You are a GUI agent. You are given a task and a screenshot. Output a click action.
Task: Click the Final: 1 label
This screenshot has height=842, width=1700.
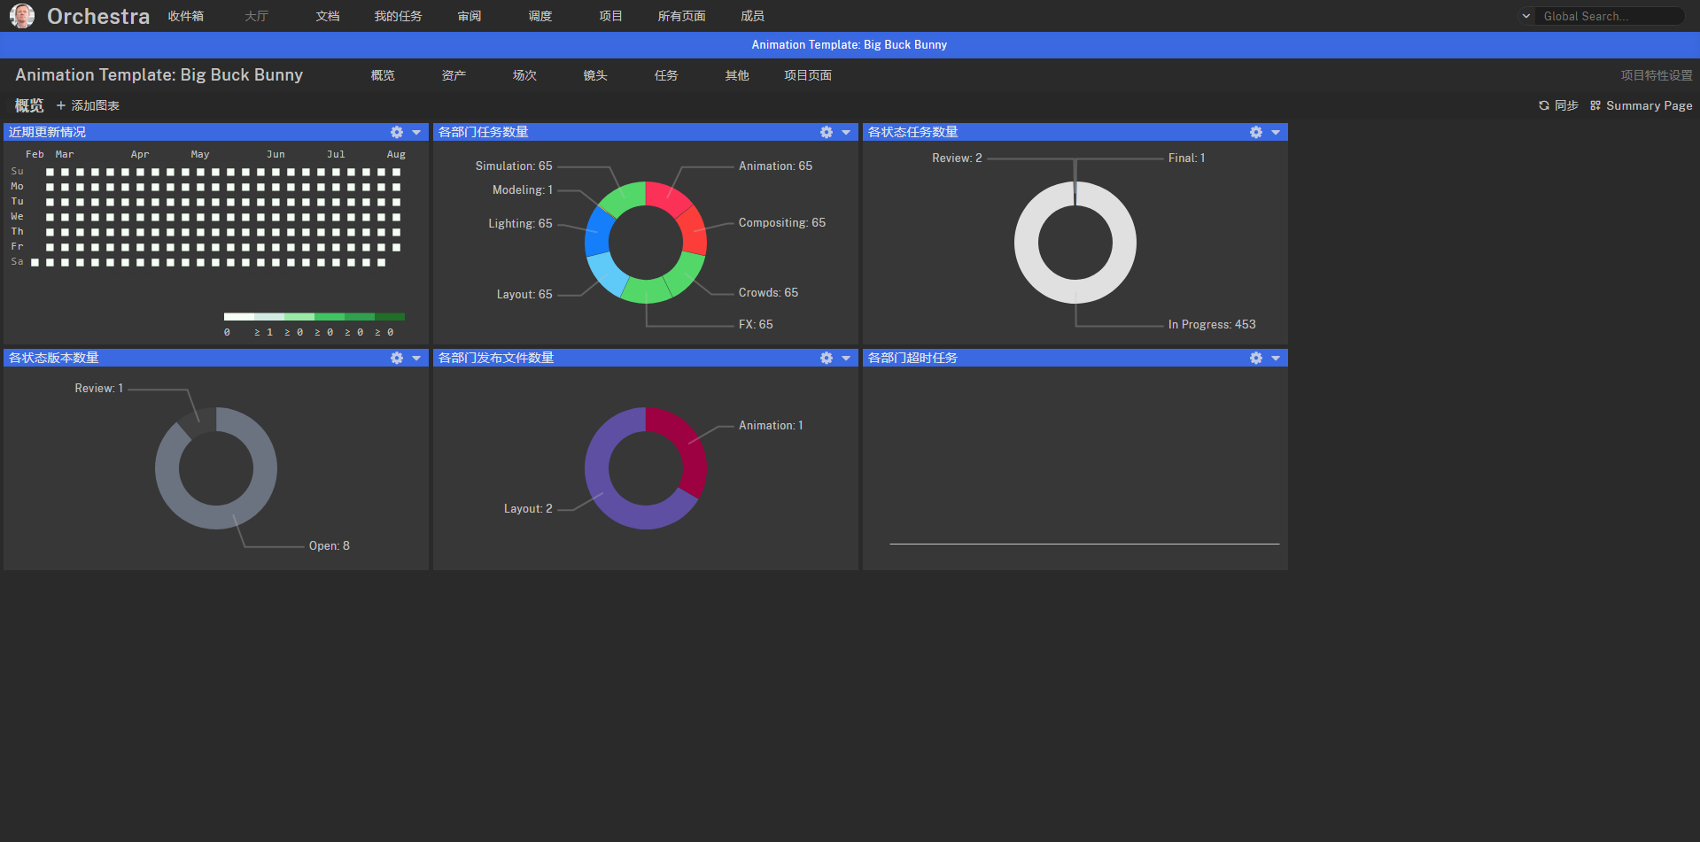tap(1186, 158)
